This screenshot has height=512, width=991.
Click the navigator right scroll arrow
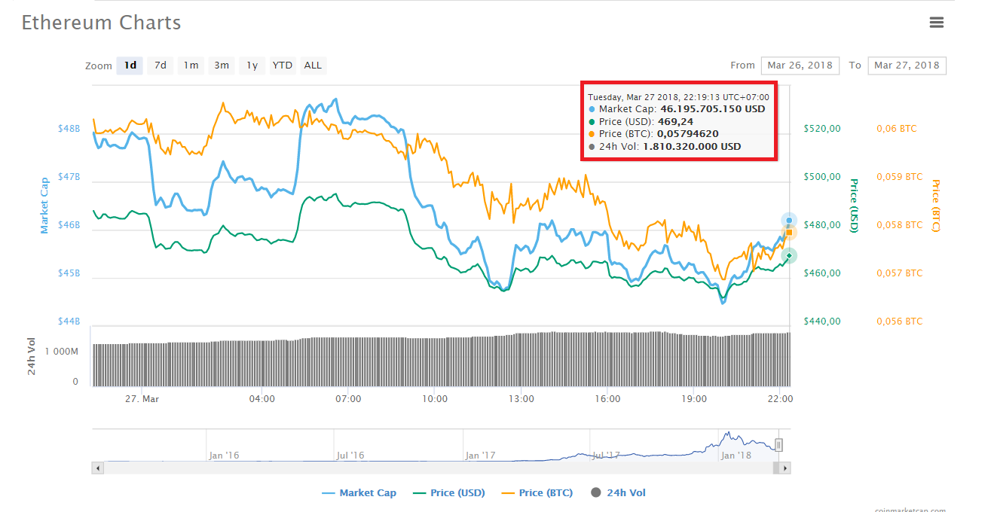[x=785, y=468]
